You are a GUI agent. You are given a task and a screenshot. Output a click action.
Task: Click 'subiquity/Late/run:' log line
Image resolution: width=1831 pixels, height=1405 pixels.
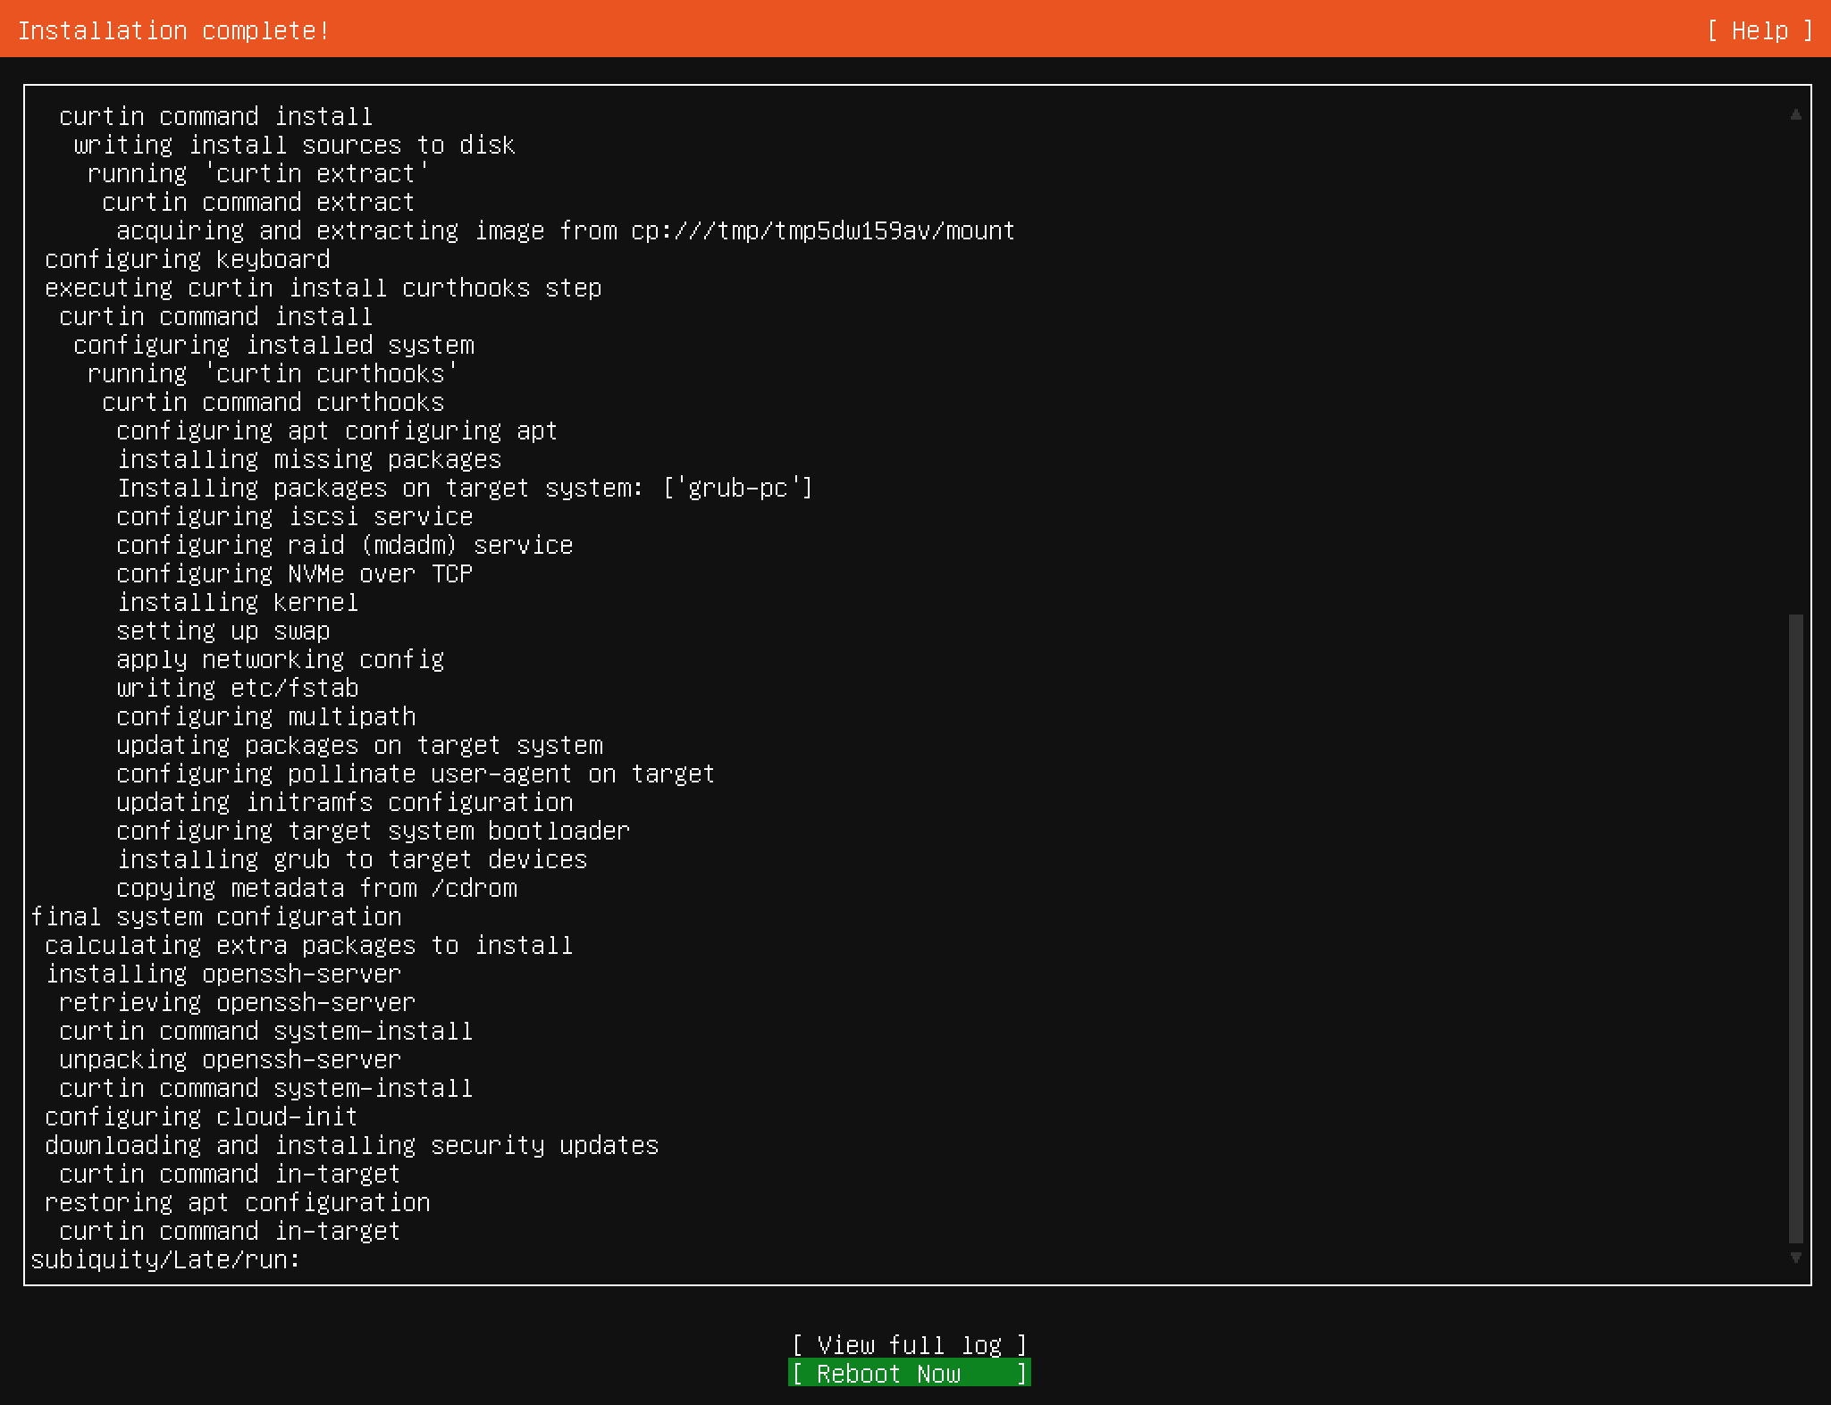[x=165, y=1259]
